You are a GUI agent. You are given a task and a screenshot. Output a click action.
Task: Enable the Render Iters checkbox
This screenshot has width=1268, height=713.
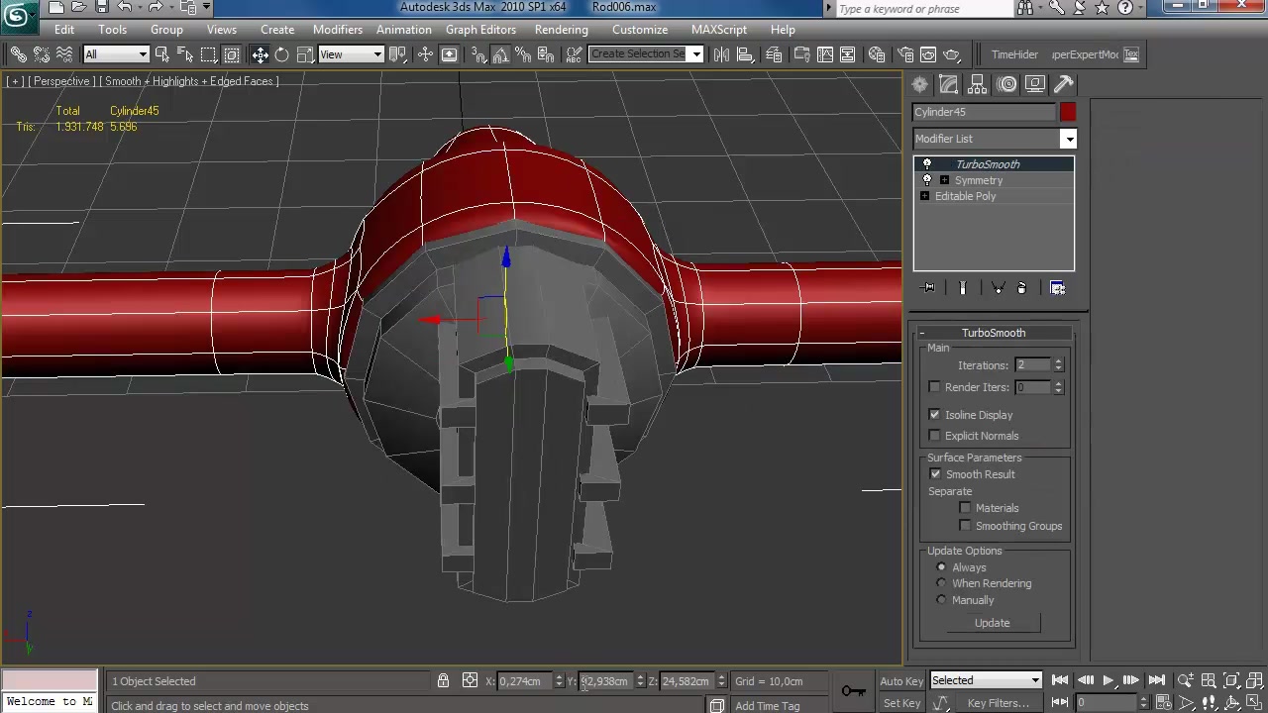(934, 387)
